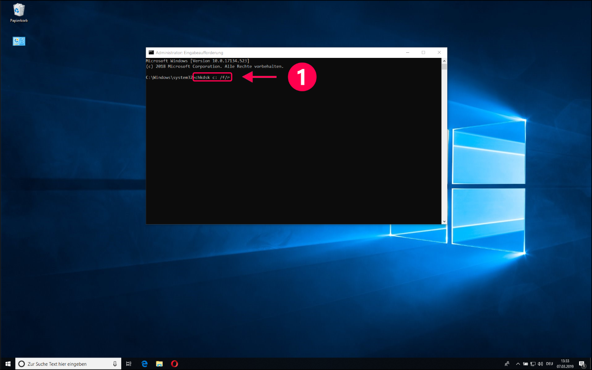Click the '(c) 2018 Microsoft Corporation' copyright line

click(215, 66)
